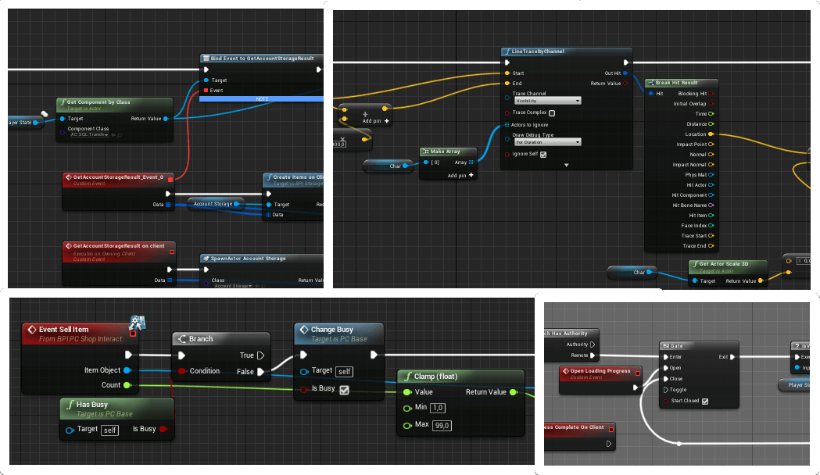Click the self field on Change Busy Target

(x=344, y=372)
